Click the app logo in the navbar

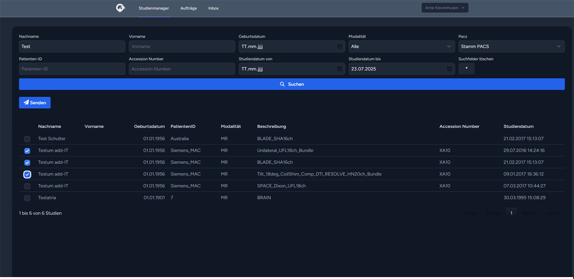click(x=121, y=8)
